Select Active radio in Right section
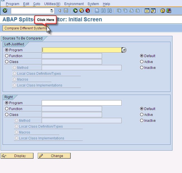Screen dimensions: 182x173 142,114
